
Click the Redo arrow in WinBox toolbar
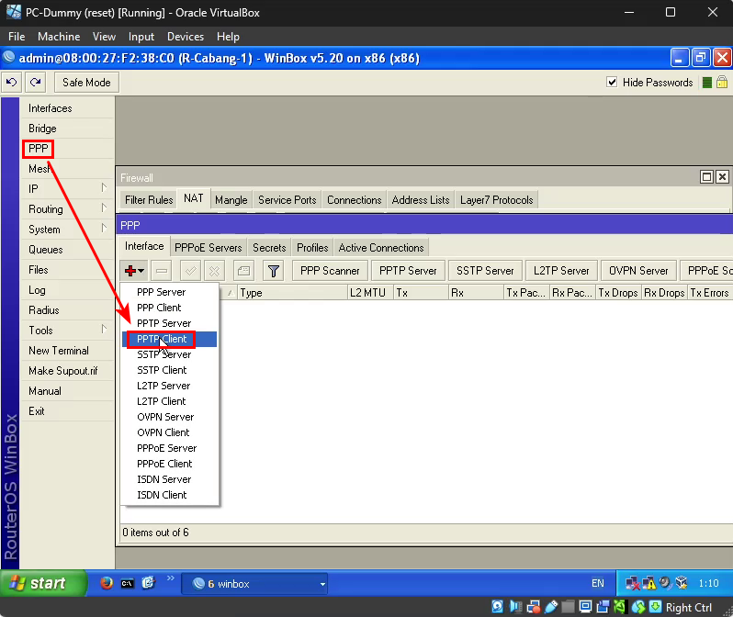(x=36, y=83)
